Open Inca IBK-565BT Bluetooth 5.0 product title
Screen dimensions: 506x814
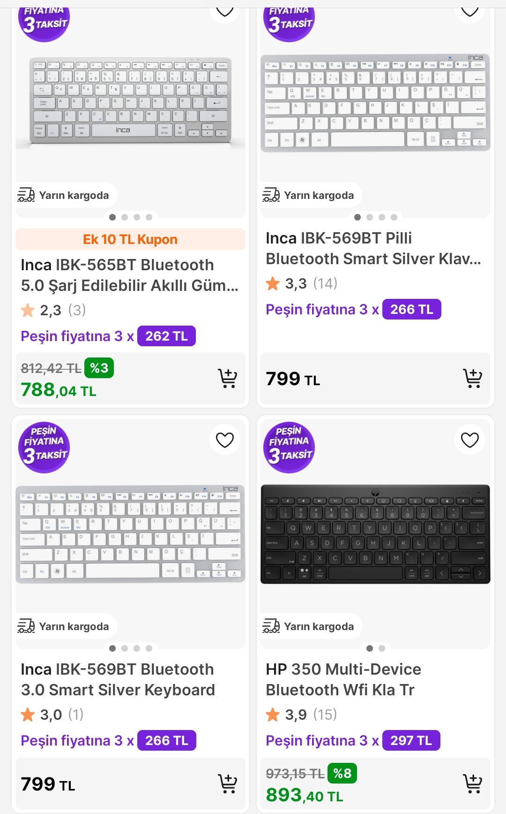tap(129, 275)
